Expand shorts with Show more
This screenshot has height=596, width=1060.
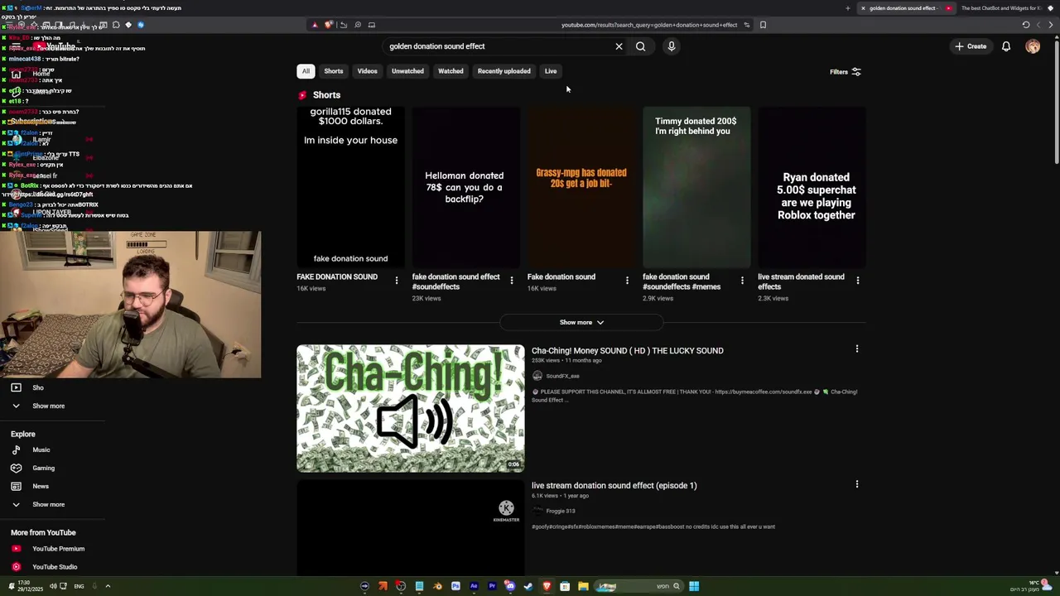coord(581,322)
